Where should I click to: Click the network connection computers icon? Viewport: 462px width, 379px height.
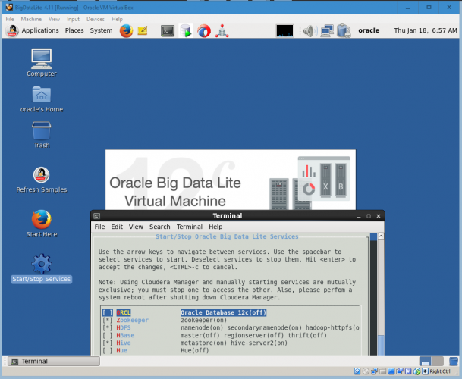coord(327,31)
